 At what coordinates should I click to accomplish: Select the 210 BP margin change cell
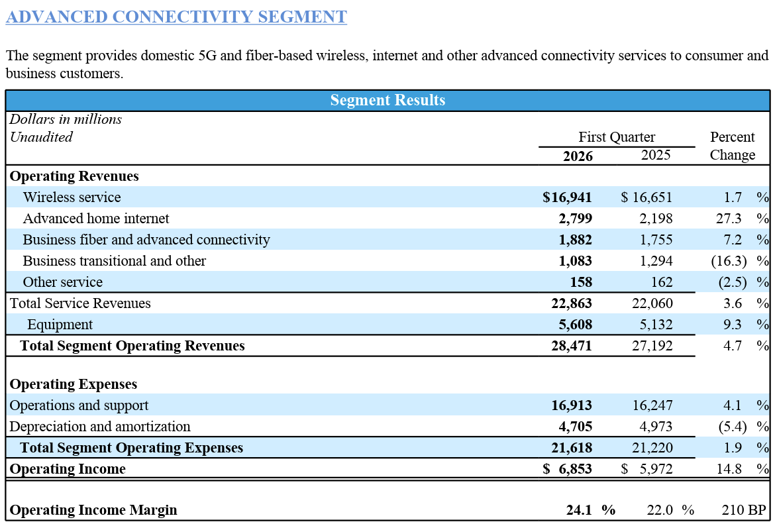pyautogui.click(x=743, y=510)
